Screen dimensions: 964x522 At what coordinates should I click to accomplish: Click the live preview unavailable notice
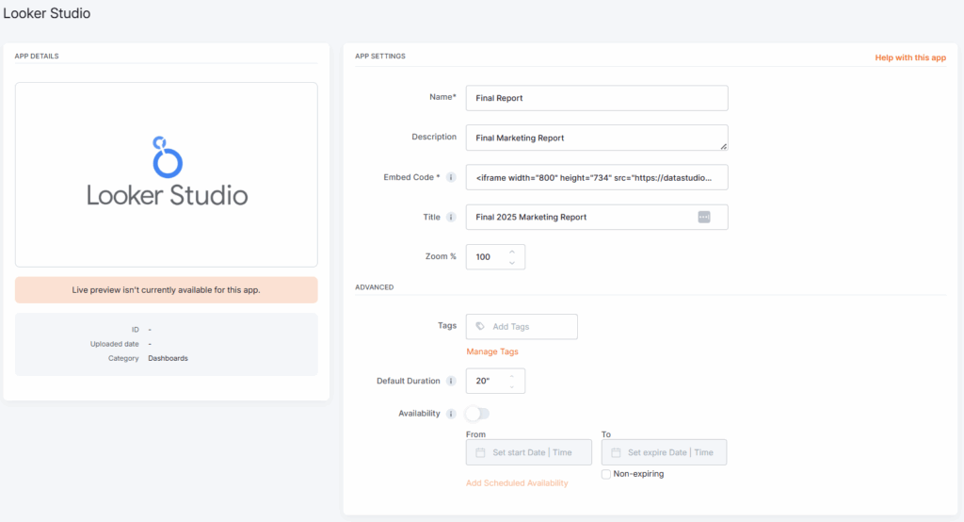click(x=167, y=290)
